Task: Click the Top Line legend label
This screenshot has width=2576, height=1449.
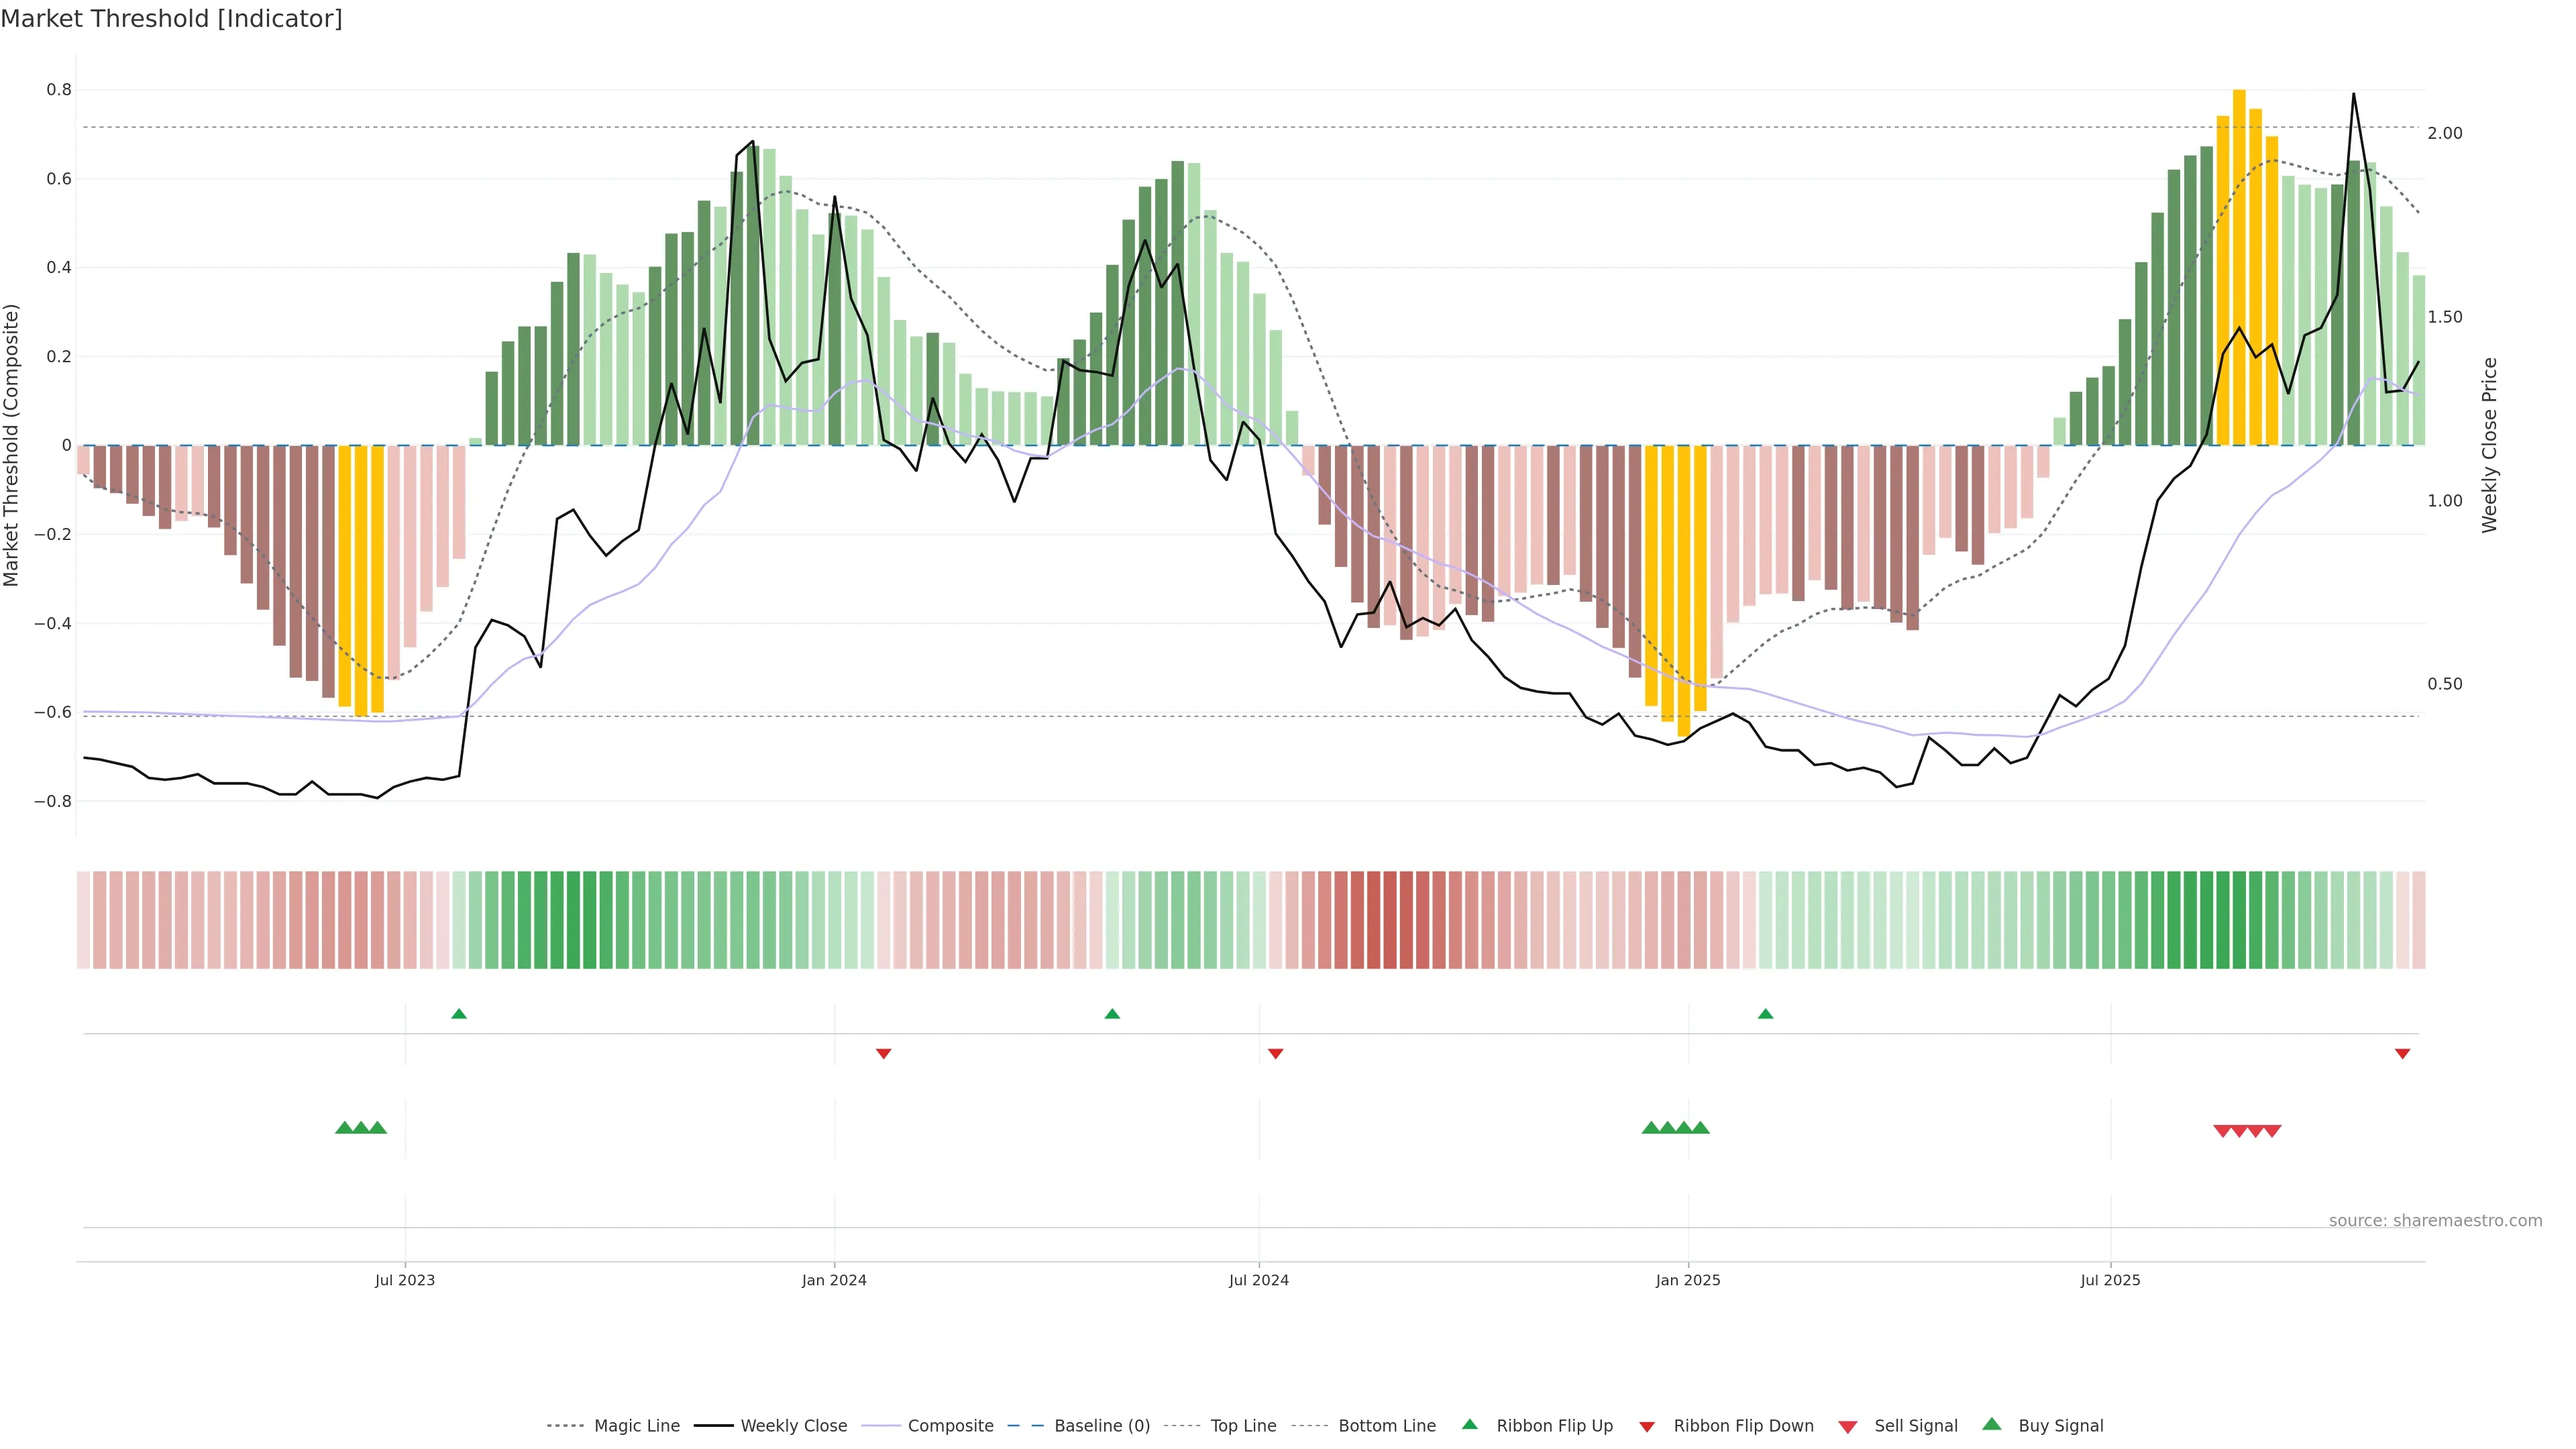Action: coord(1243,1425)
